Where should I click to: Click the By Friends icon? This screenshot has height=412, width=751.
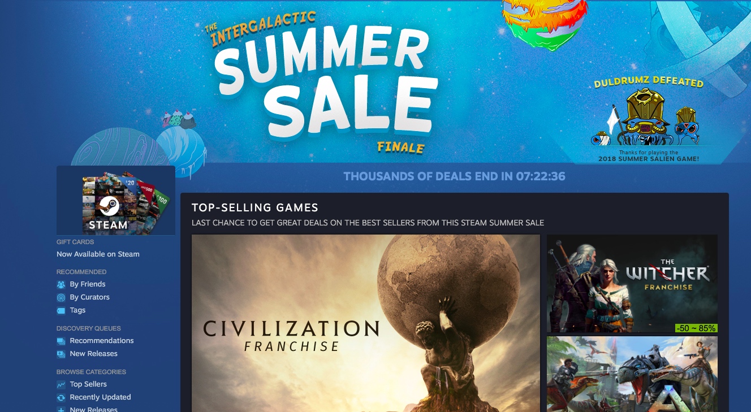[x=61, y=284]
